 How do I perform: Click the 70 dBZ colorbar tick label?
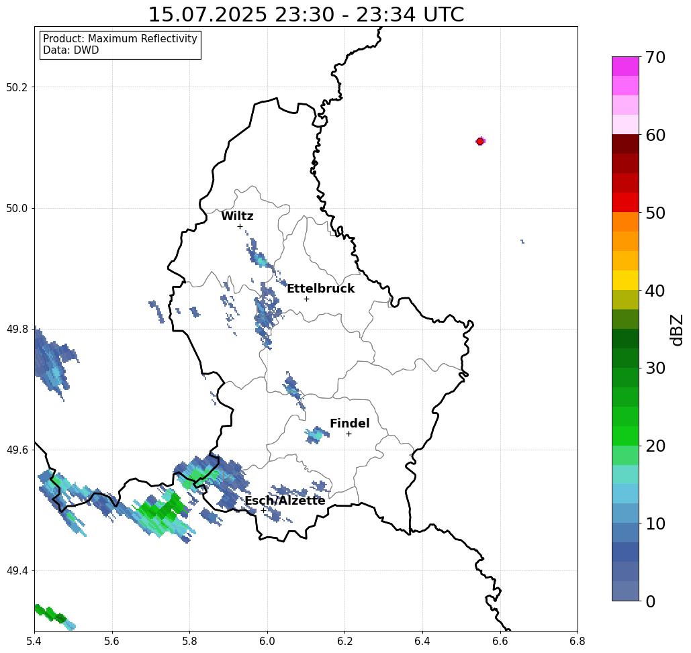(655, 57)
